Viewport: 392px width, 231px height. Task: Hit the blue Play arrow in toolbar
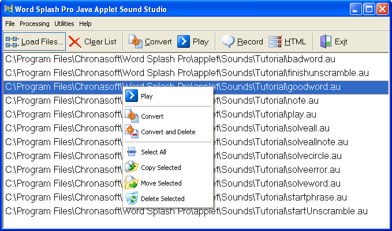point(184,41)
